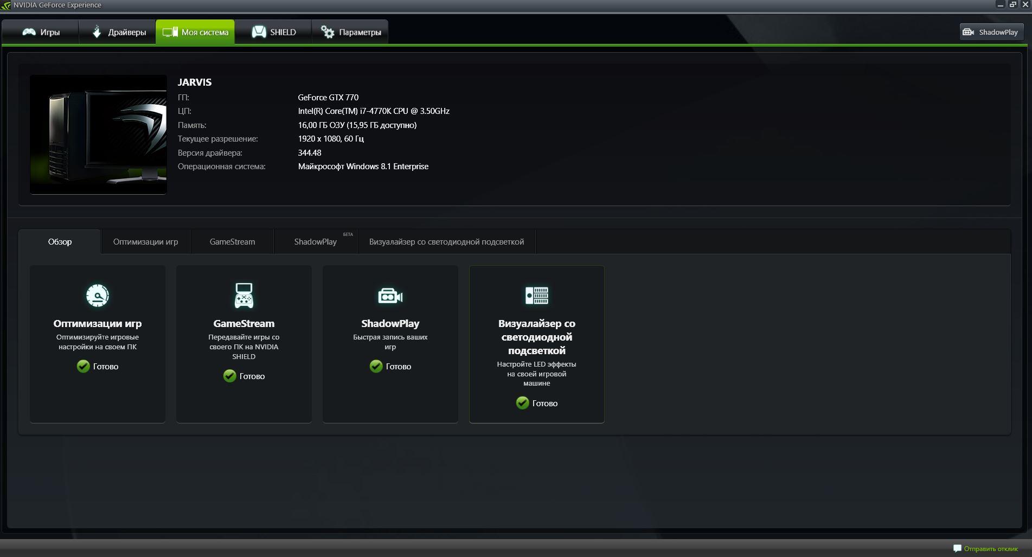
Task: Open Визуалайзер со светодиодной подсветкой sub-tab
Action: pyautogui.click(x=446, y=242)
